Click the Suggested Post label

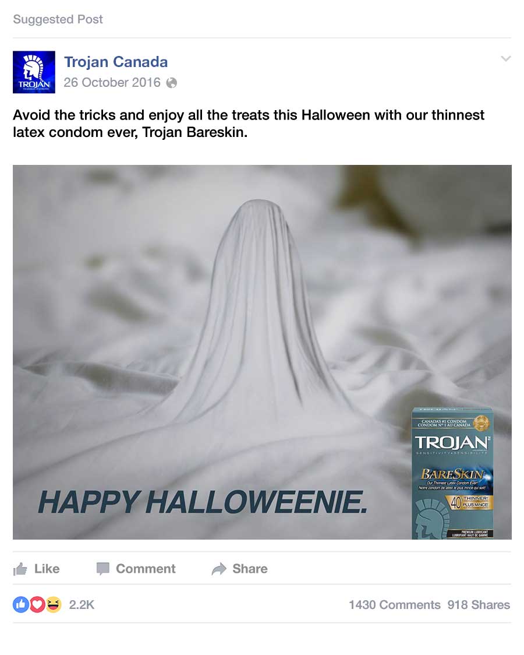point(58,19)
